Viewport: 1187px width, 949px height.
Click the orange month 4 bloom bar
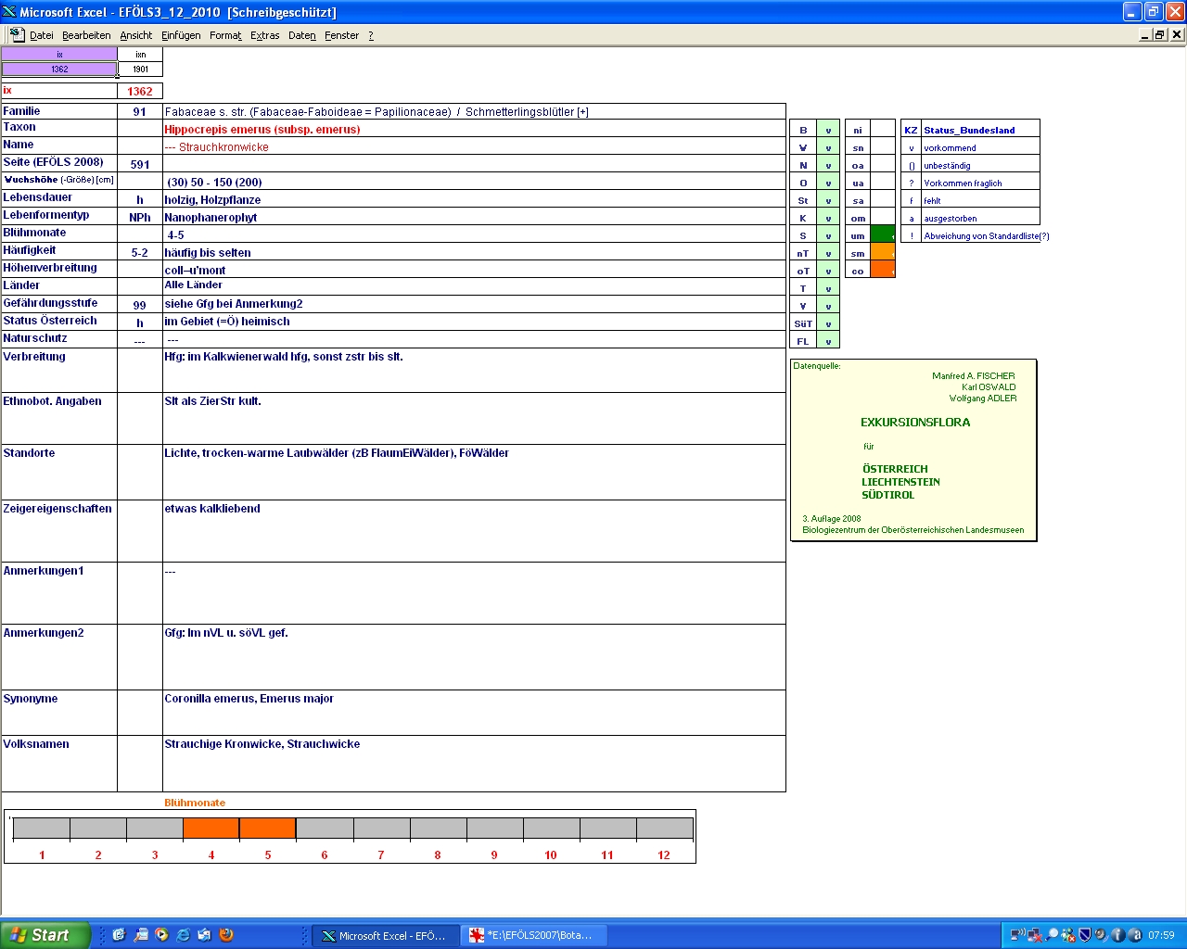pos(211,829)
